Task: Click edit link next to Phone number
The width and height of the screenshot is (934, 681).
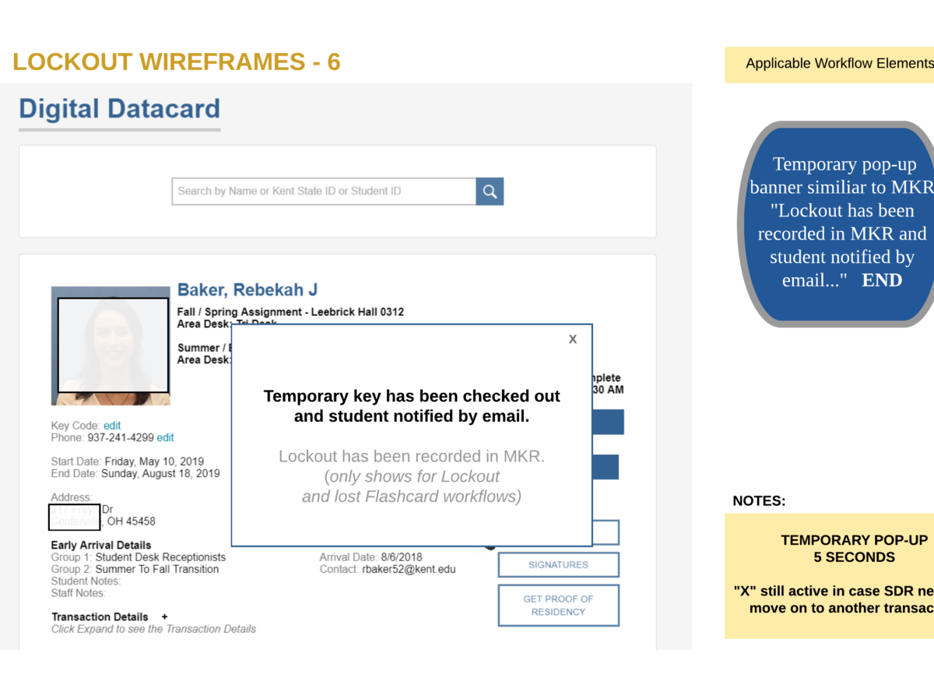Action: point(165,438)
